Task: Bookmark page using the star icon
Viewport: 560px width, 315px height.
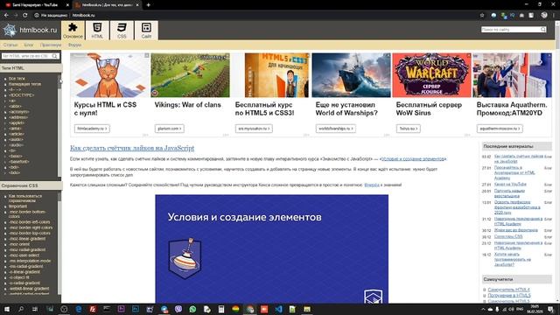Action: pyautogui.click(x=482, y=15)
